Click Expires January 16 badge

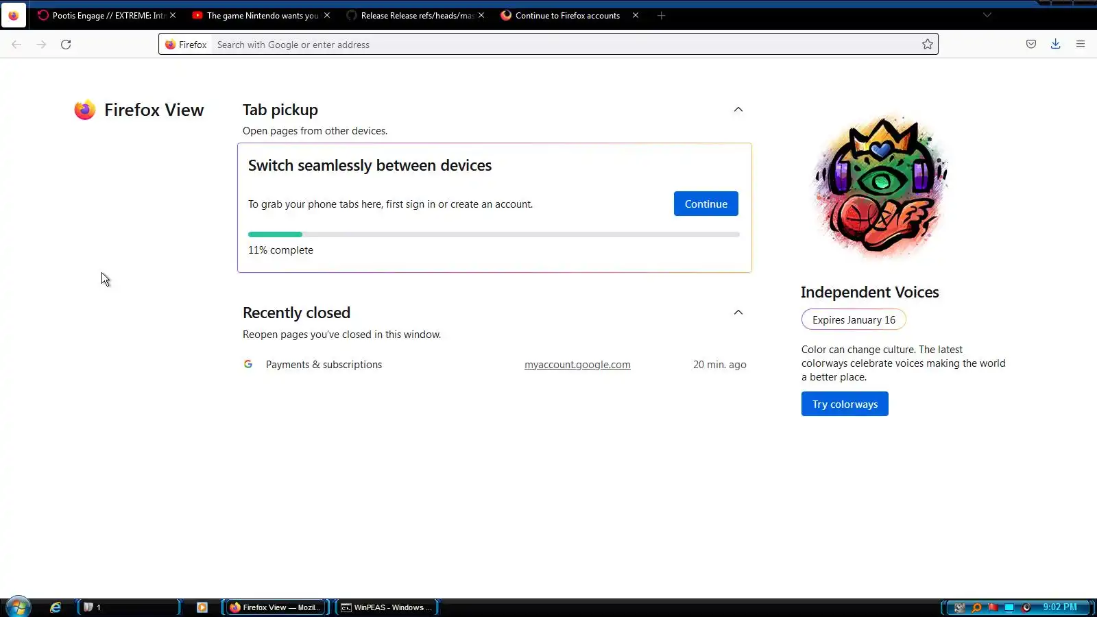tap(854, 319)
